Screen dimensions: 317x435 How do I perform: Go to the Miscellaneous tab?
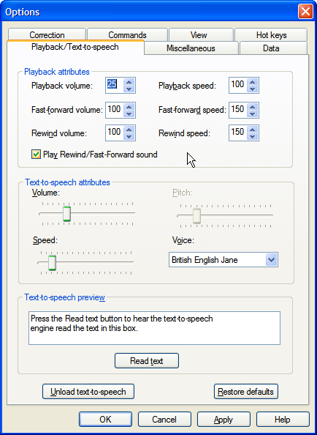click(x=191, y=48)
